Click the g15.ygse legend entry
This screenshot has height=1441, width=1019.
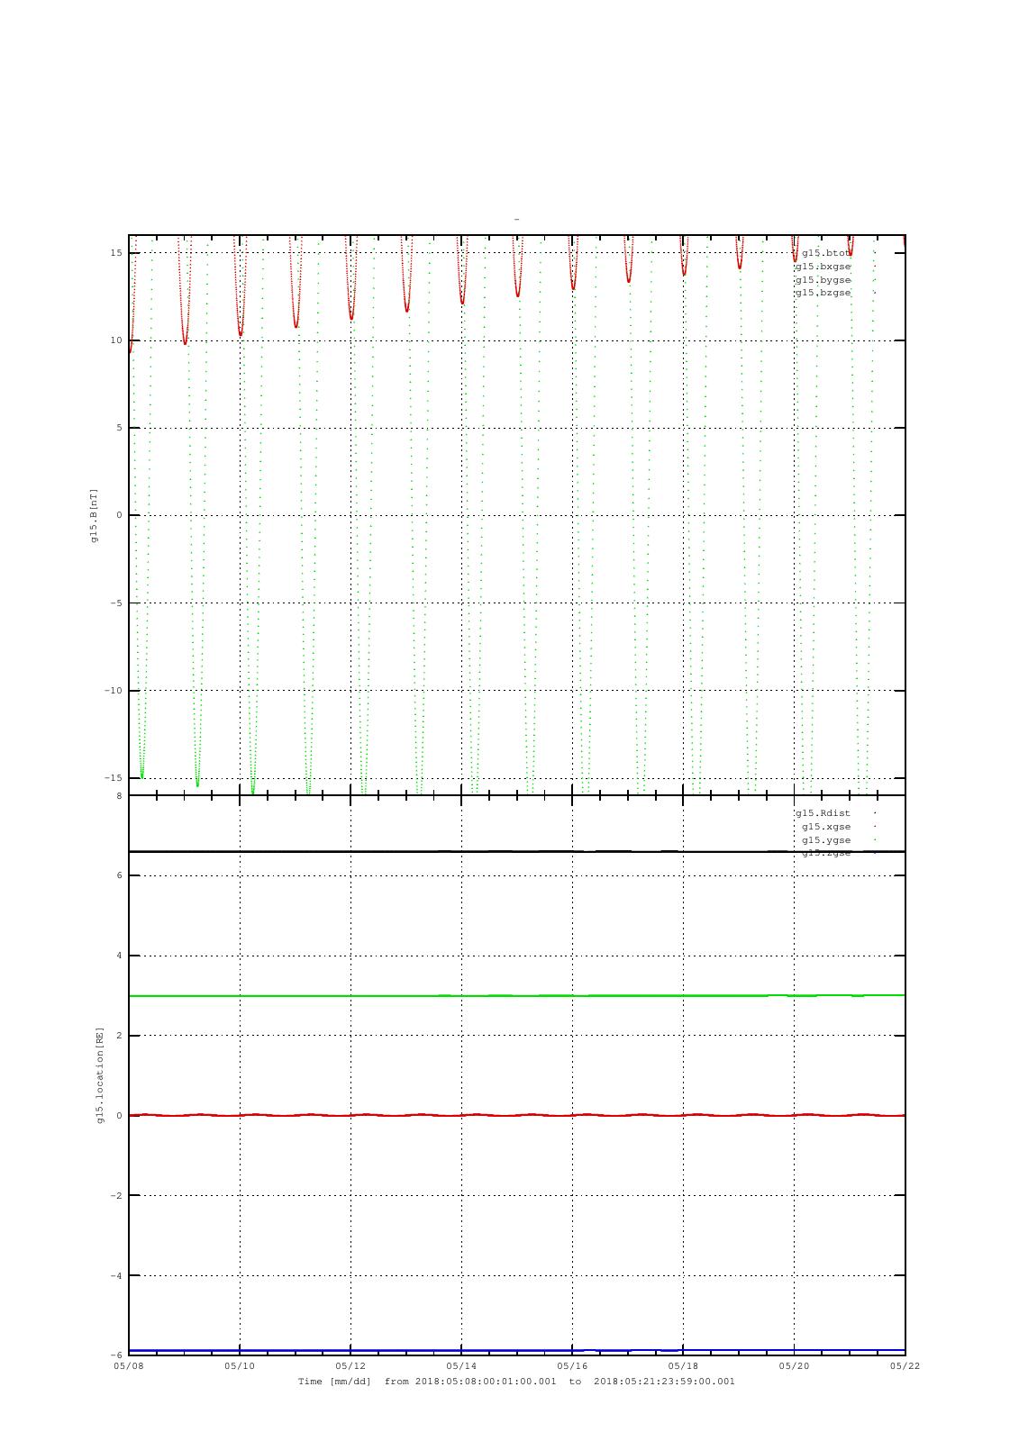point(825,840)
